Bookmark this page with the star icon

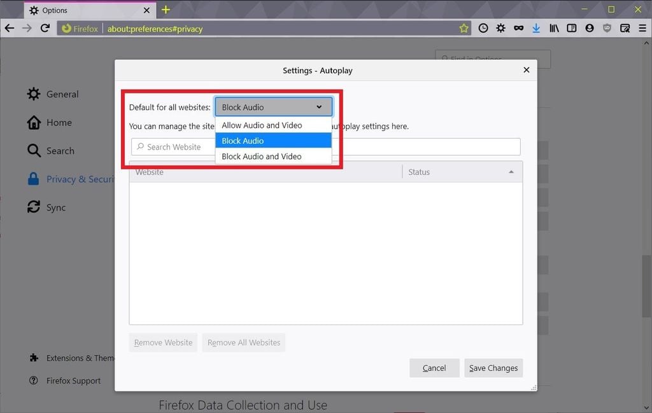tap(464, 28)
